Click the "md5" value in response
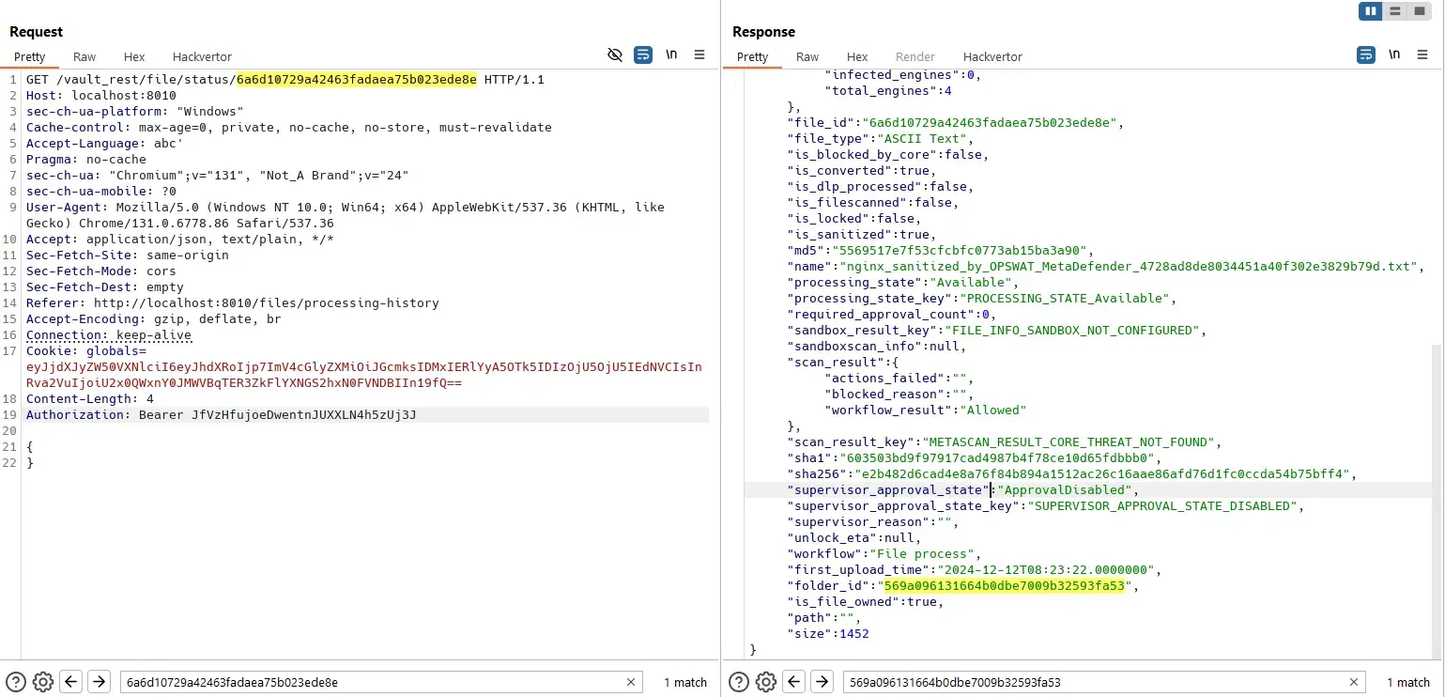 point(961,251)
